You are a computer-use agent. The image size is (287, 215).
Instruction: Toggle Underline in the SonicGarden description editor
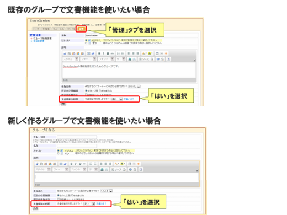click(108, 53)
